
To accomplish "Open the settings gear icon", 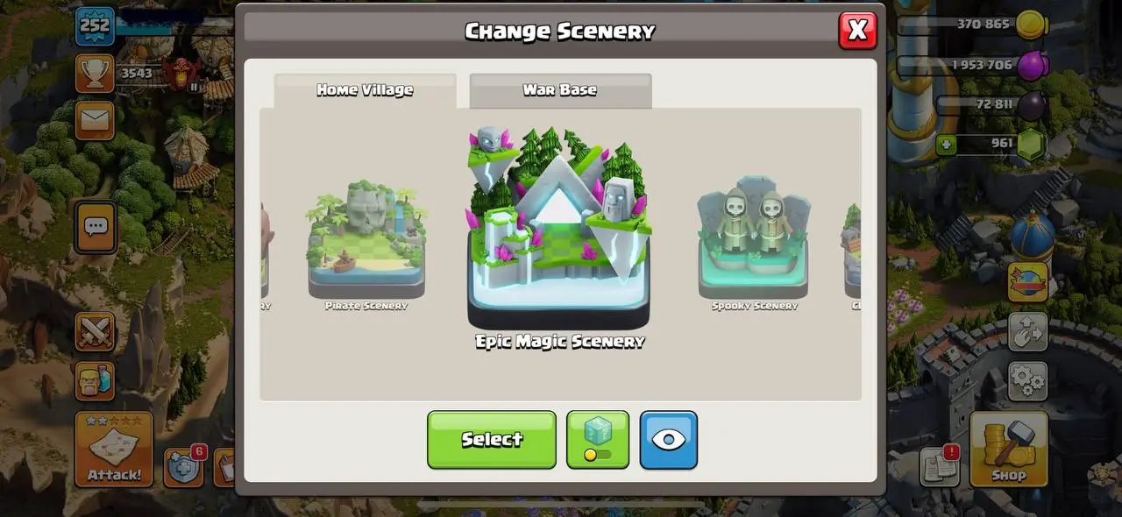I will (1027, 381).
